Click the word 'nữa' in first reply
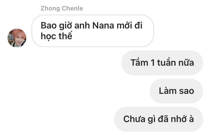The image size is (211, 135). [x=186, y=63]
